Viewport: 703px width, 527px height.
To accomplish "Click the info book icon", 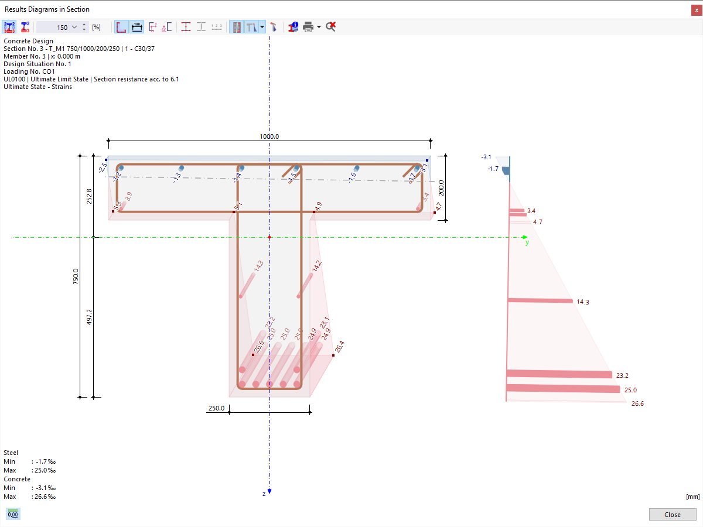I will [x=292, y=27].
